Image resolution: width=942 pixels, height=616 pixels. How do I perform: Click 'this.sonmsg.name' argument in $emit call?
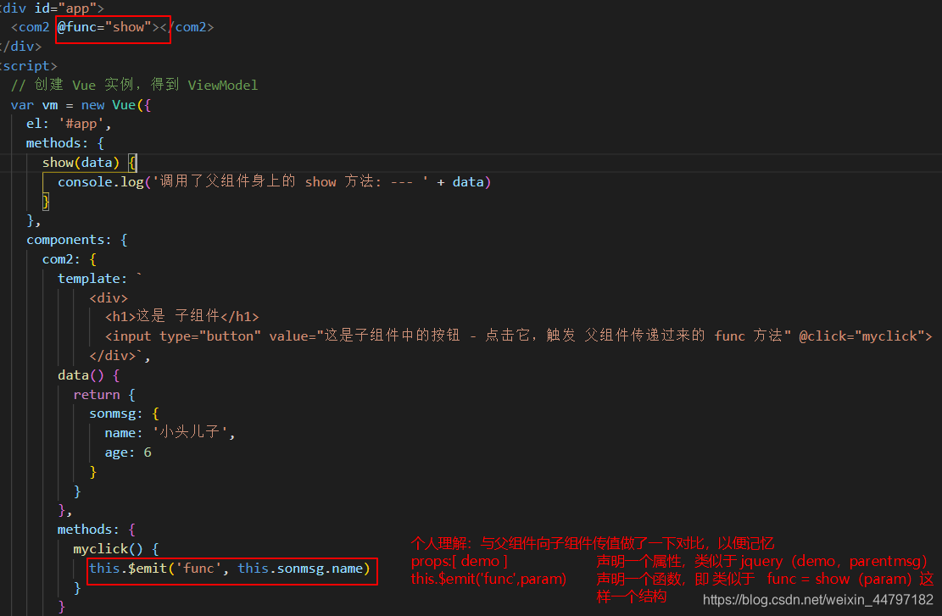coord(300,569)
